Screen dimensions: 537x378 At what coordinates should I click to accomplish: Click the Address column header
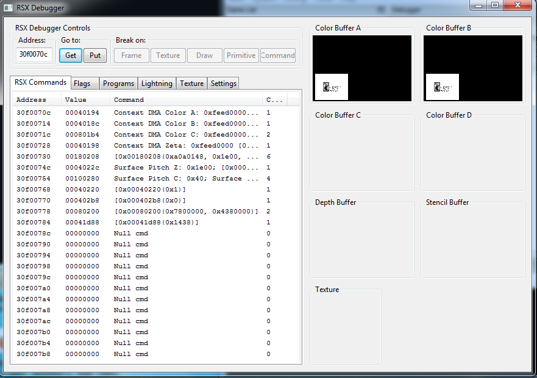point(31,99)
